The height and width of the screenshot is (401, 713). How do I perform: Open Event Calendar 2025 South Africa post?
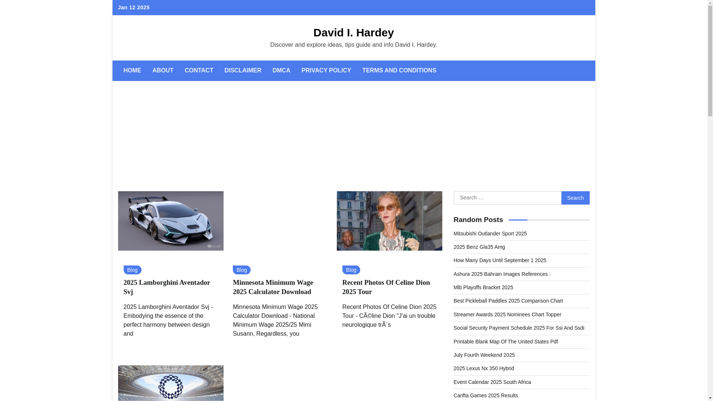(492, 382)
